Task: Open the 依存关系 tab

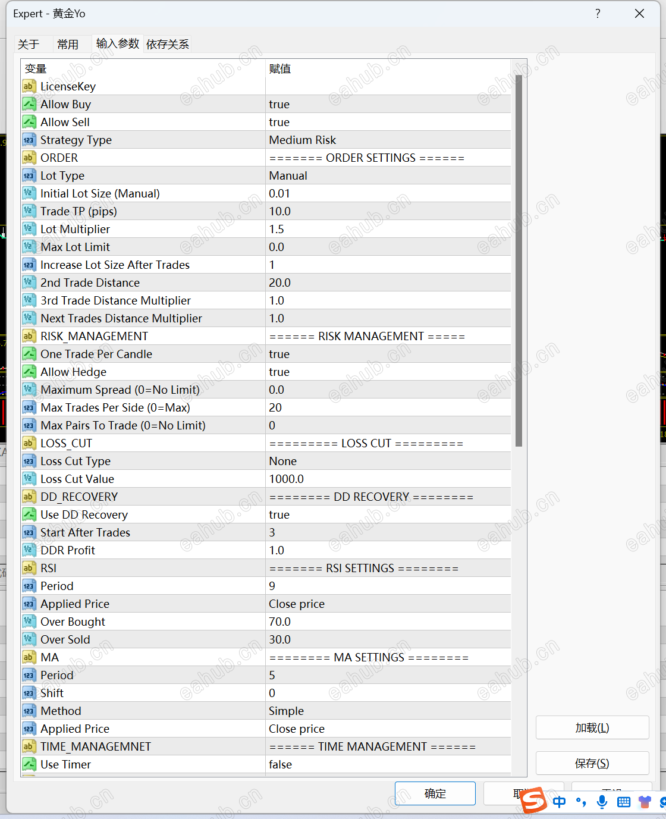Action: [x=168, y=44]
